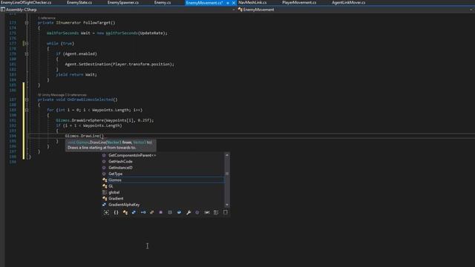Click the IntelliSense list scroll-up arrow

click(x=227, y=155)
